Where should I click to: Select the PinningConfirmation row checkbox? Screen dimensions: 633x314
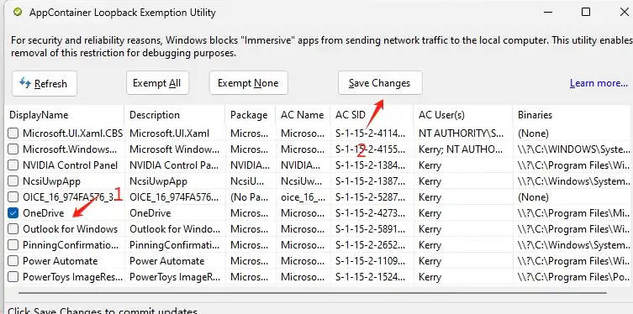click(x=13, y=245)
